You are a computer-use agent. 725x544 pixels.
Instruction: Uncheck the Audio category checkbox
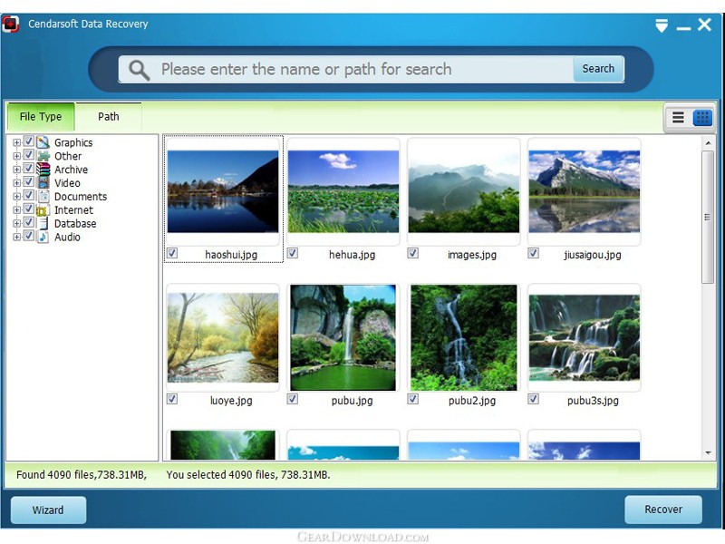29,236
